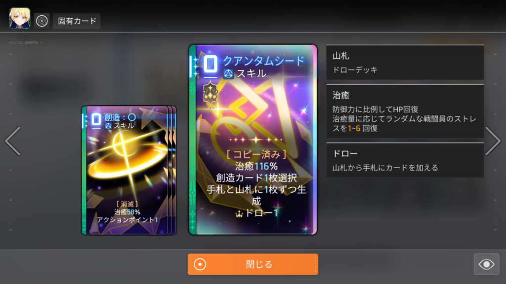
Task: Click the golden emblem badge on main card
Action: tap(211, 94)
